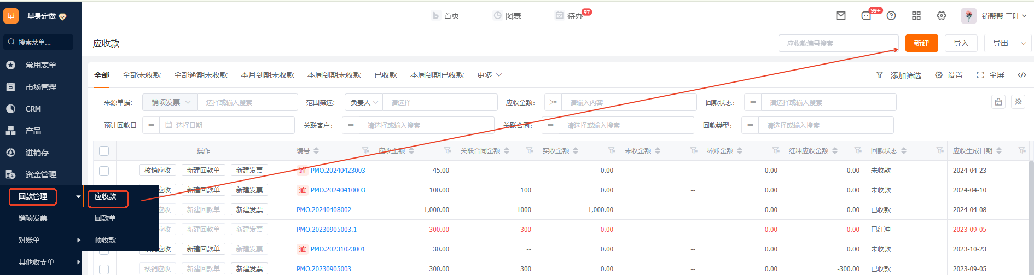This screenshot has width=1034, height=275.
Task: Open the 负责人 range filter dropdown
Action: (x=364, y=102)
